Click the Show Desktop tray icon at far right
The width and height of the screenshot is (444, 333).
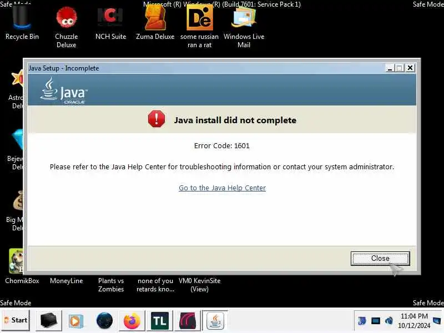tap(437, 321)
